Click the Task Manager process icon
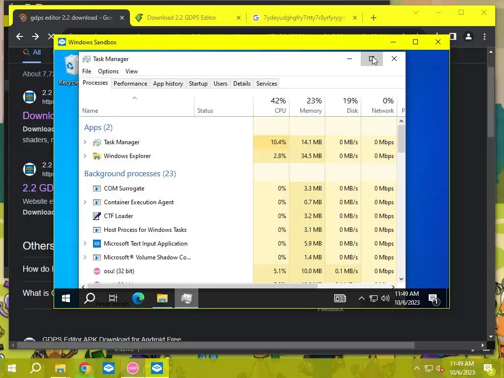 pyautogui.click(x=97, y=142)
